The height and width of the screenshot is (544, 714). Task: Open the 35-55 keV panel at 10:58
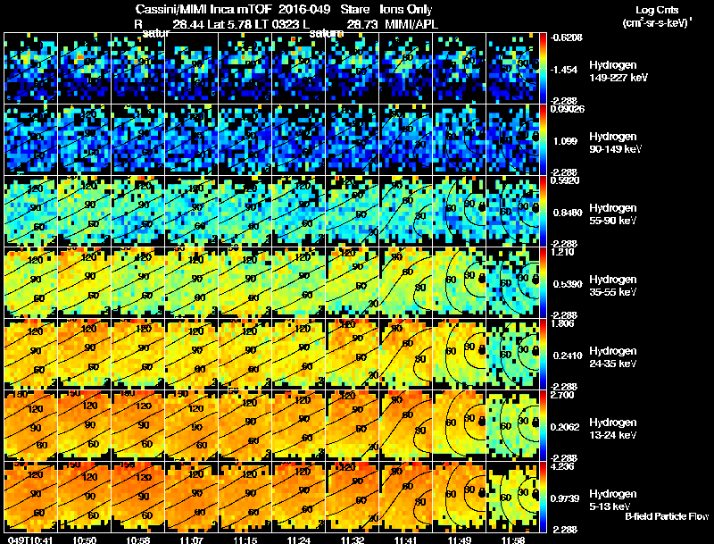(138, 282)
